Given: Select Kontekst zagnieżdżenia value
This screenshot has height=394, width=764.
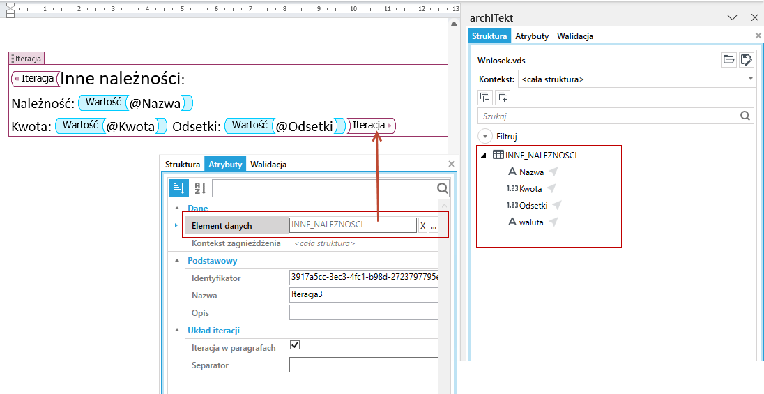Looking at the screenshot, I should pos(325,243).
